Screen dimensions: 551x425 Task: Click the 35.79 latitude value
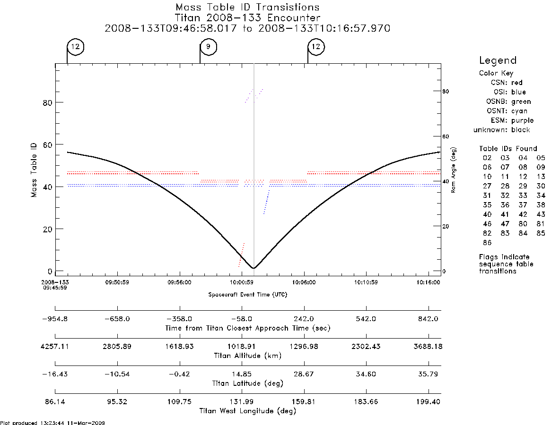pos(428,374)
